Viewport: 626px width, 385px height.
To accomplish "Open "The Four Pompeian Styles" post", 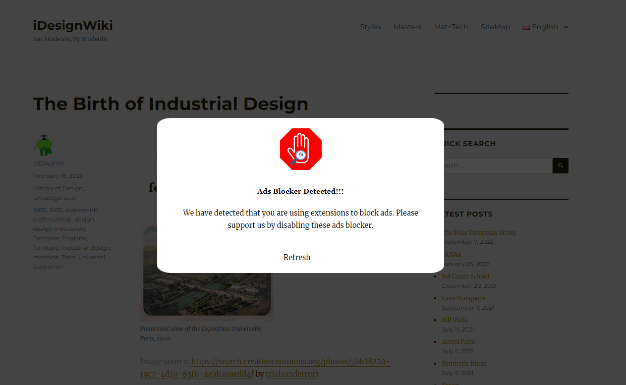I will [479, 232].
